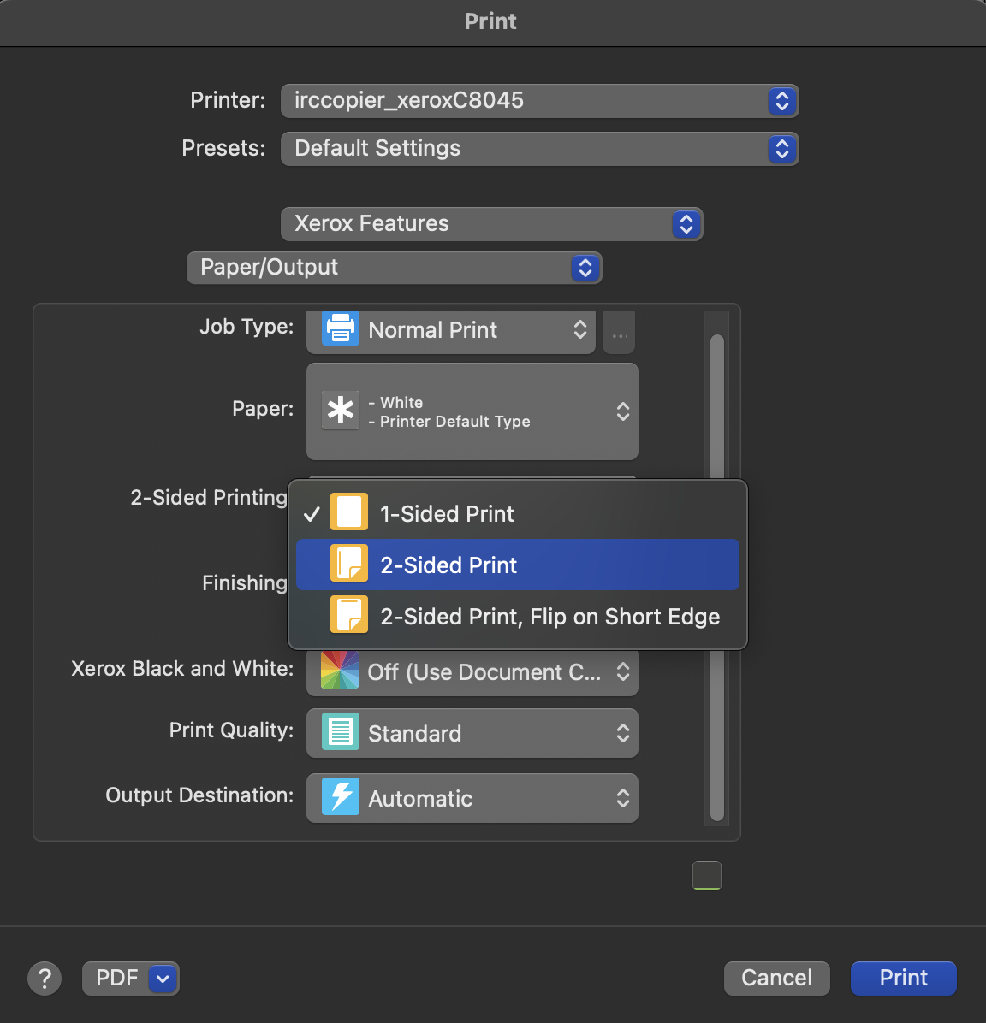The height and width of the screenshot is (1023, 986).
Task: Open the PDF options arrow menu
Action: point(163,978)
